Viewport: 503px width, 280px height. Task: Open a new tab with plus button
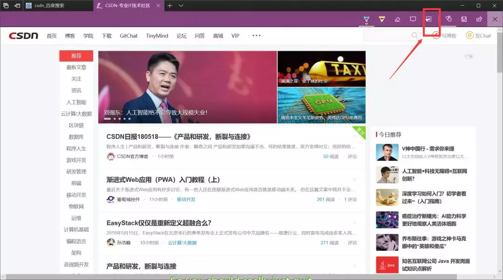pos(170,6)
